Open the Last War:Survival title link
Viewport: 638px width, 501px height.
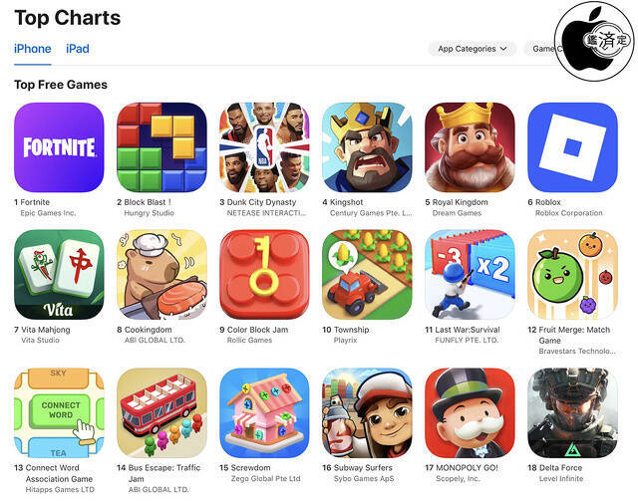click(x=468, y=330)
